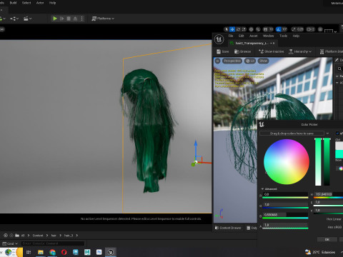
Task: Open the Show flags button in preview
Action: [x=263, y=61]
